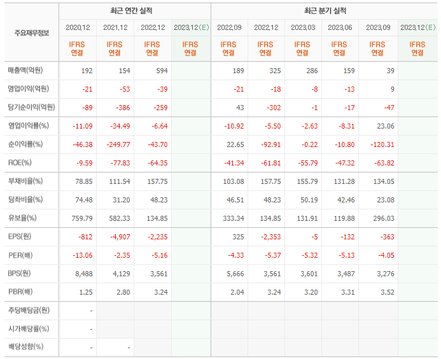
Task: Click operating profit 9 for 2023.09
Action: pyautogui.click(x=392, y=90)
